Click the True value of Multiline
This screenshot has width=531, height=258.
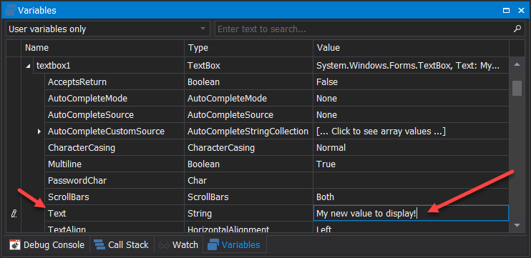(326, 164)
